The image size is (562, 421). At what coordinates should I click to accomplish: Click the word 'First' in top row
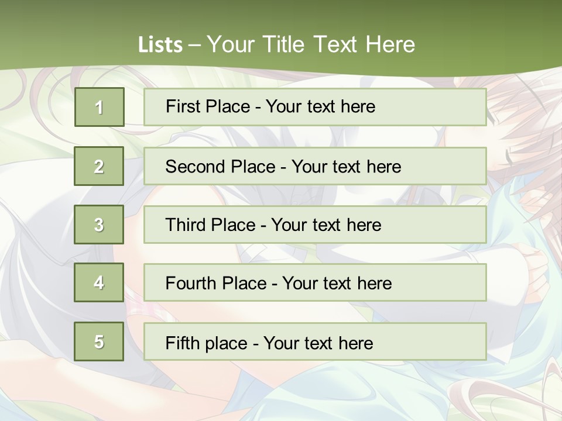(182, 106)
